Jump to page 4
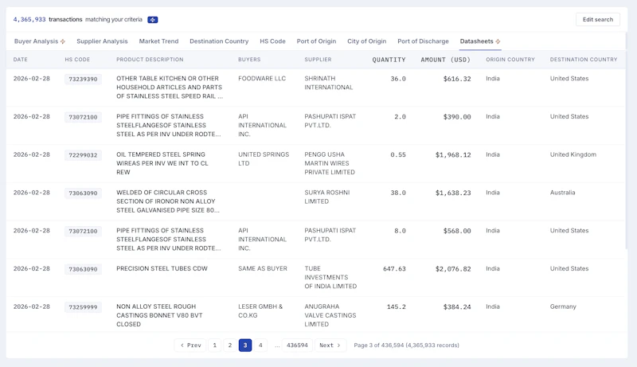The image size is (637, 367). point(260,345)
